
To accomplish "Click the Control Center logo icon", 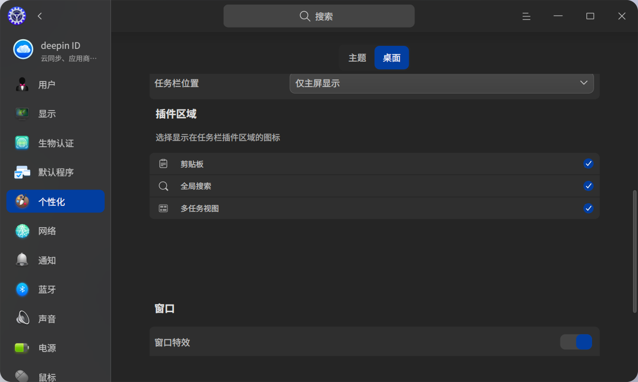I will pyautogui.click(x=17, y=16).
